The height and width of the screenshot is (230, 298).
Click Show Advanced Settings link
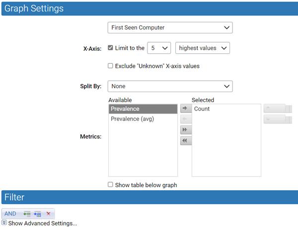point(43,223)
